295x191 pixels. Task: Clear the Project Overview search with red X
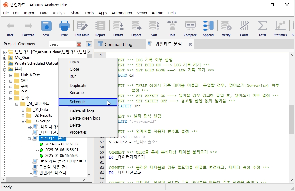(79, 45)
